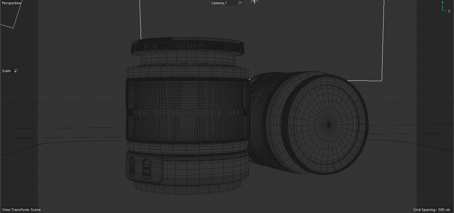Click the origin corner of the axis gizmo
The image size is (454, 213).
click(443, 11)
